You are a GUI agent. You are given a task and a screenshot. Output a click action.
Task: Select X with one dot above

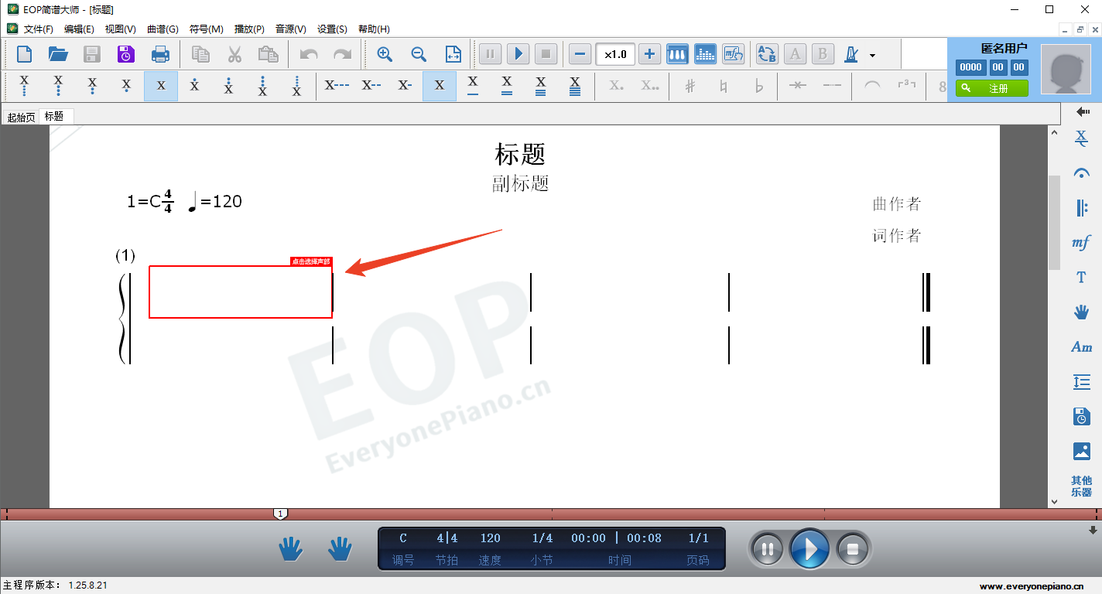pyautogui.click(x=194, y=86)
